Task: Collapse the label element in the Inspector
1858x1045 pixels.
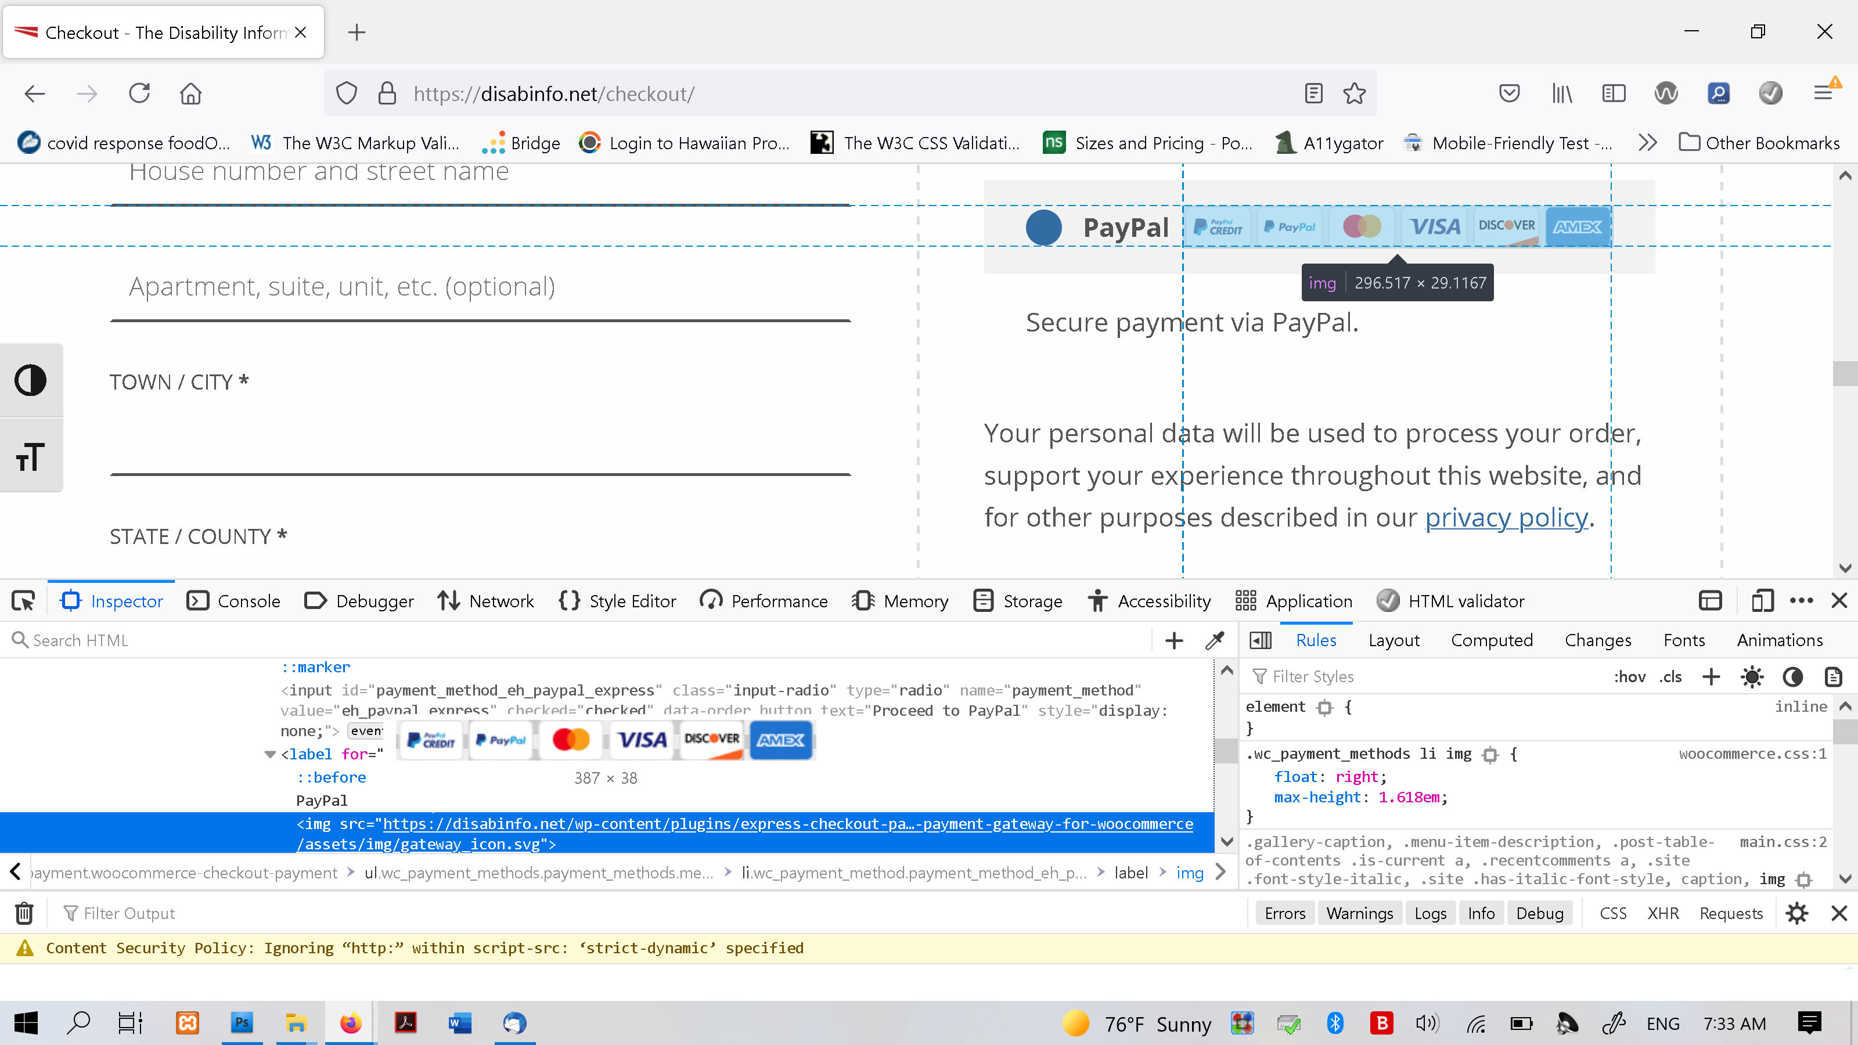Action: [x=270, y=754]
